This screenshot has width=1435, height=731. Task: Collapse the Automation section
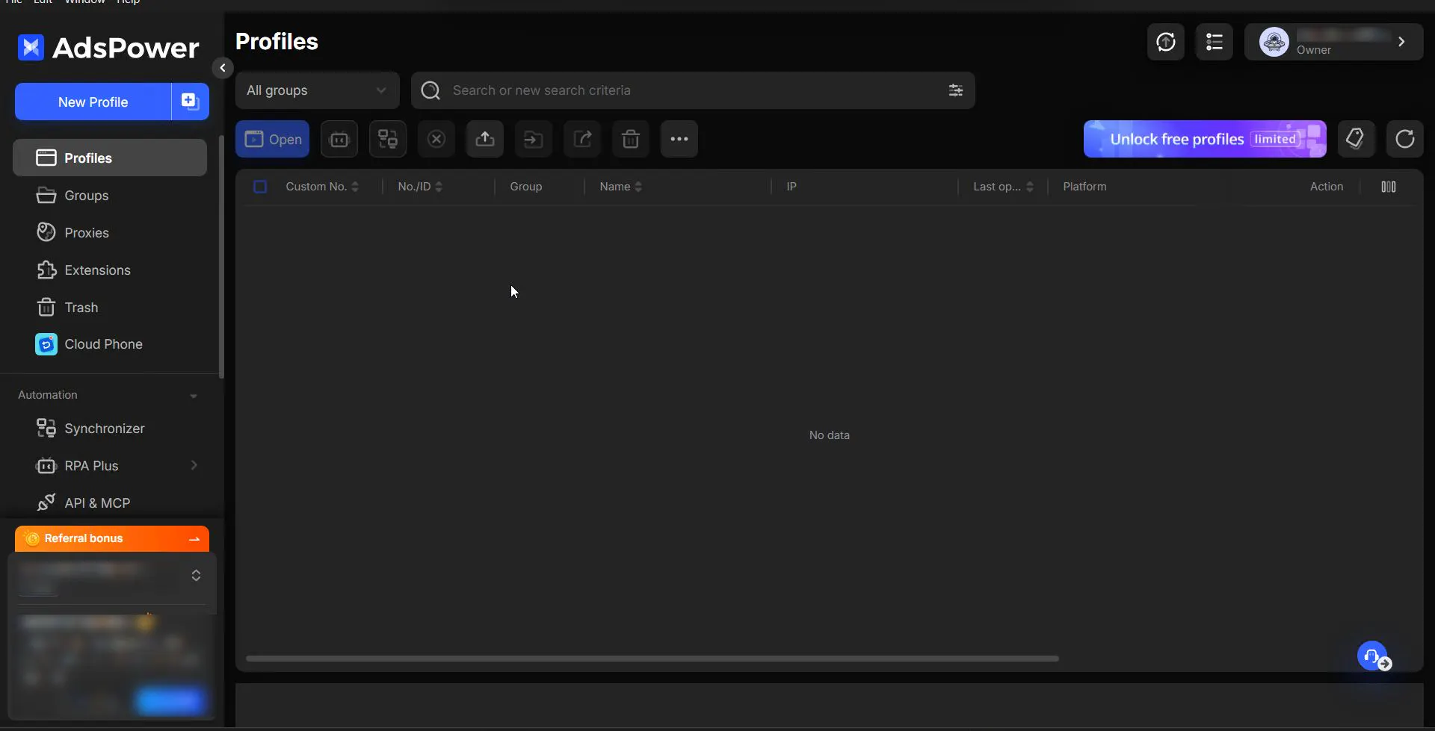click(x=194, y=396)
